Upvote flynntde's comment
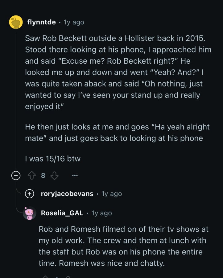 click(x=32, y=175)
